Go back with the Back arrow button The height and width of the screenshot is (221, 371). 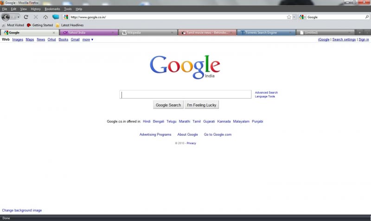[6, 17]
